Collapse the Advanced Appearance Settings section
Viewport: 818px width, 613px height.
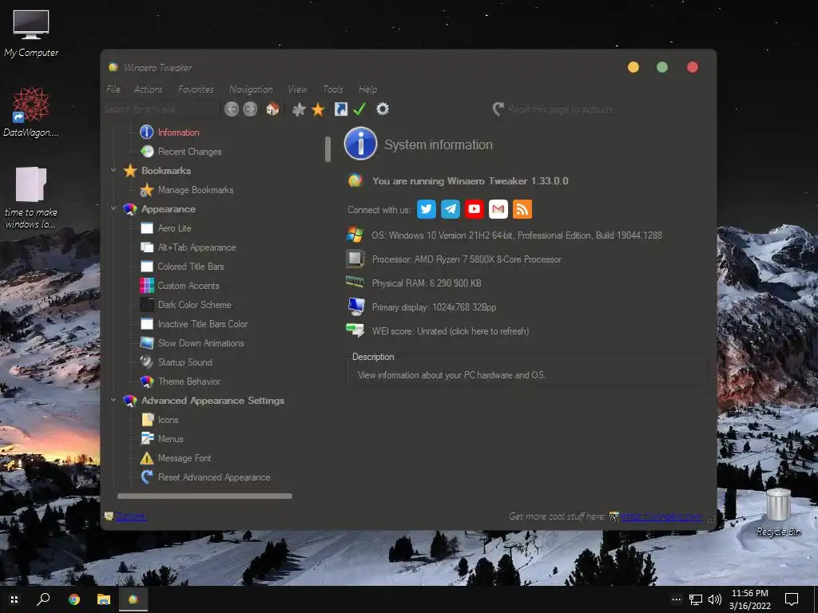(113, 401)
